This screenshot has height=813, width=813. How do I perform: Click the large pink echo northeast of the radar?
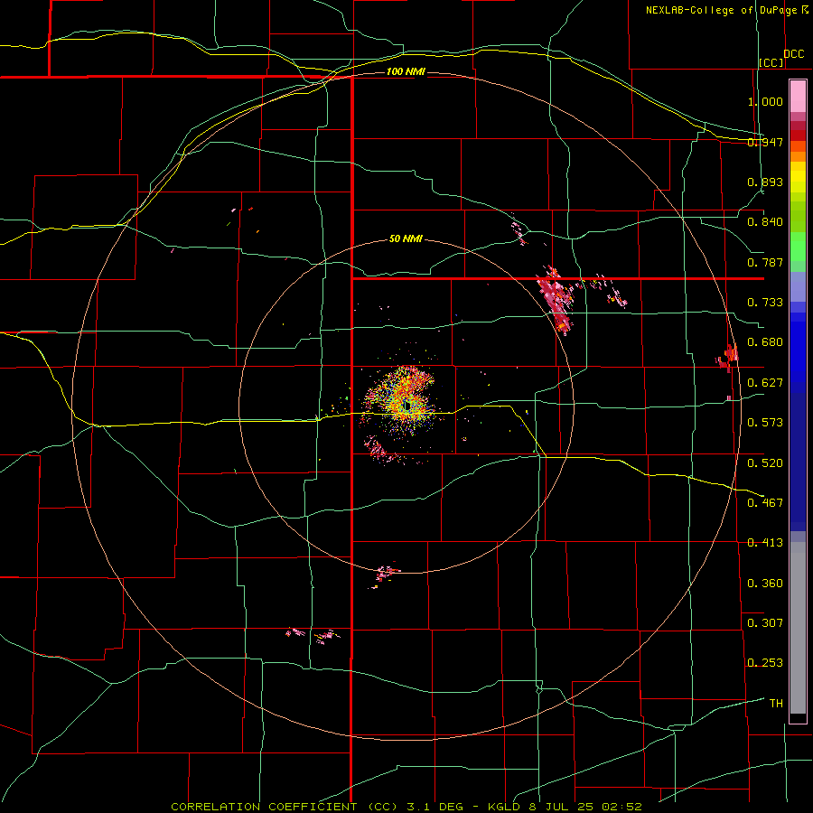click(x=556, y=300)
